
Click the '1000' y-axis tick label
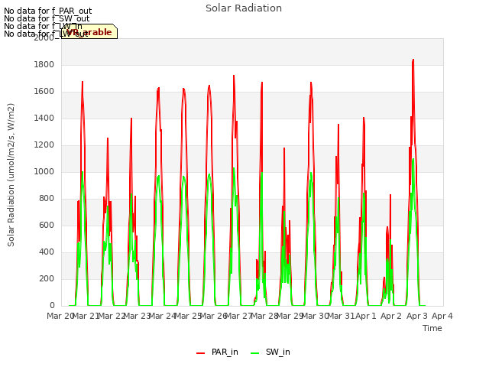[x=44, y=171]
